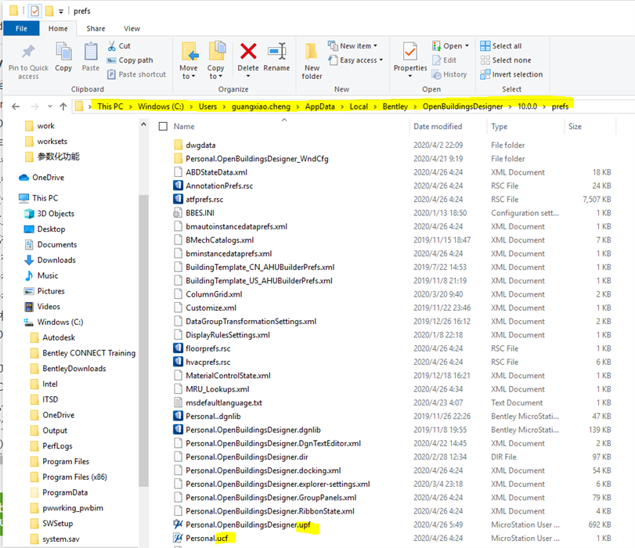This screenshot has height=548, width=635.
Task: Click Pin to Quick access icon
Action: pos(28,52)
